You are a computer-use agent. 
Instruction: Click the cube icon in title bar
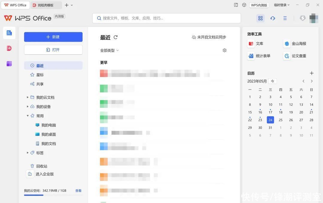click(244, 5)
